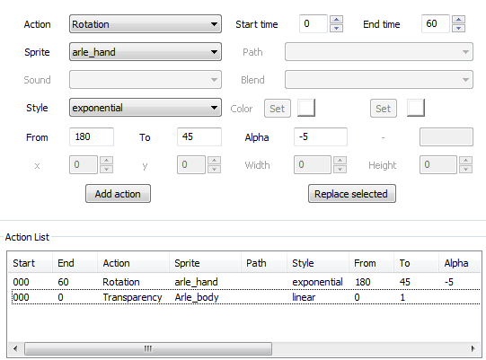Viewport: 486px width, 360px height.
Task: Click the first Color Set button
Action: click(x=278, y=109)
